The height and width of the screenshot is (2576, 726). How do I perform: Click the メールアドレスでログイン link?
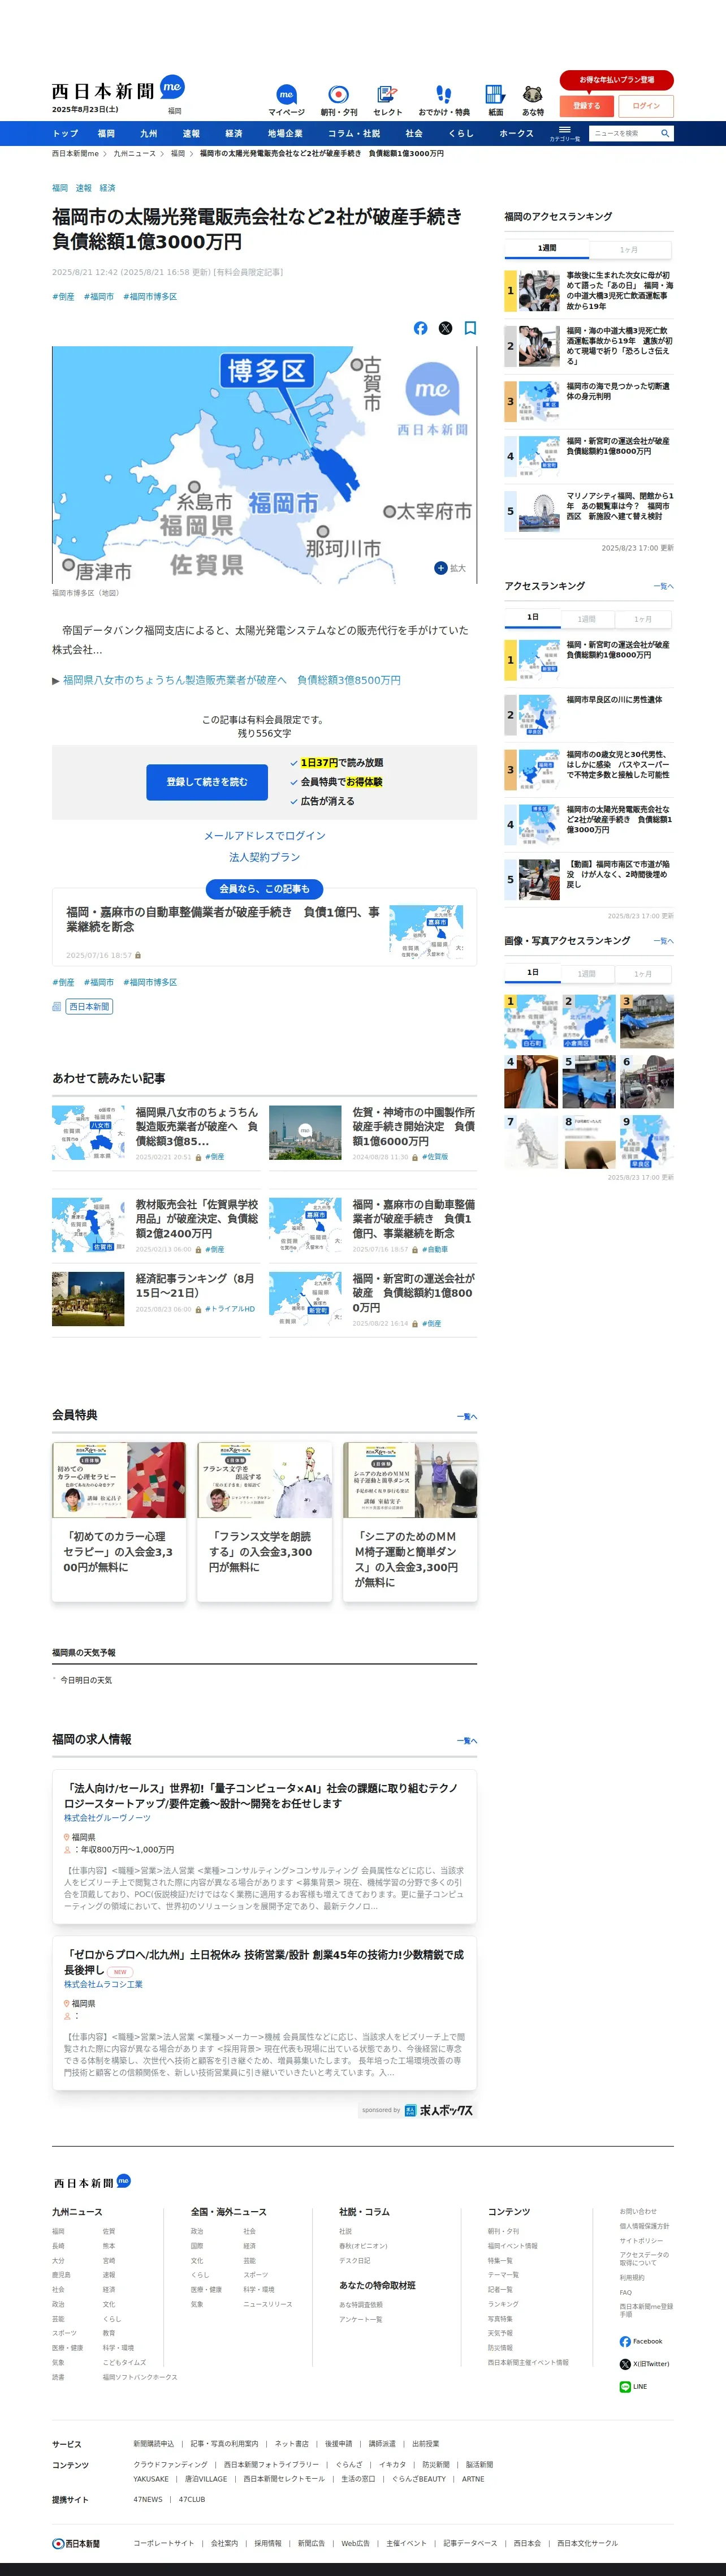click(x=265, y=836)
